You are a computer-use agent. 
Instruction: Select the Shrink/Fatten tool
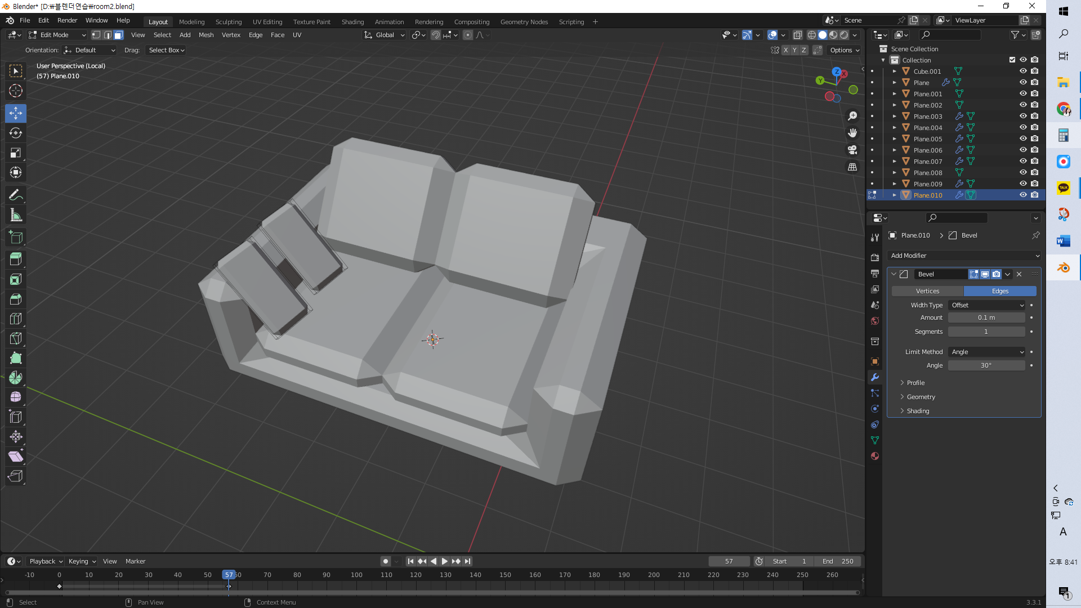click(16, 437)
